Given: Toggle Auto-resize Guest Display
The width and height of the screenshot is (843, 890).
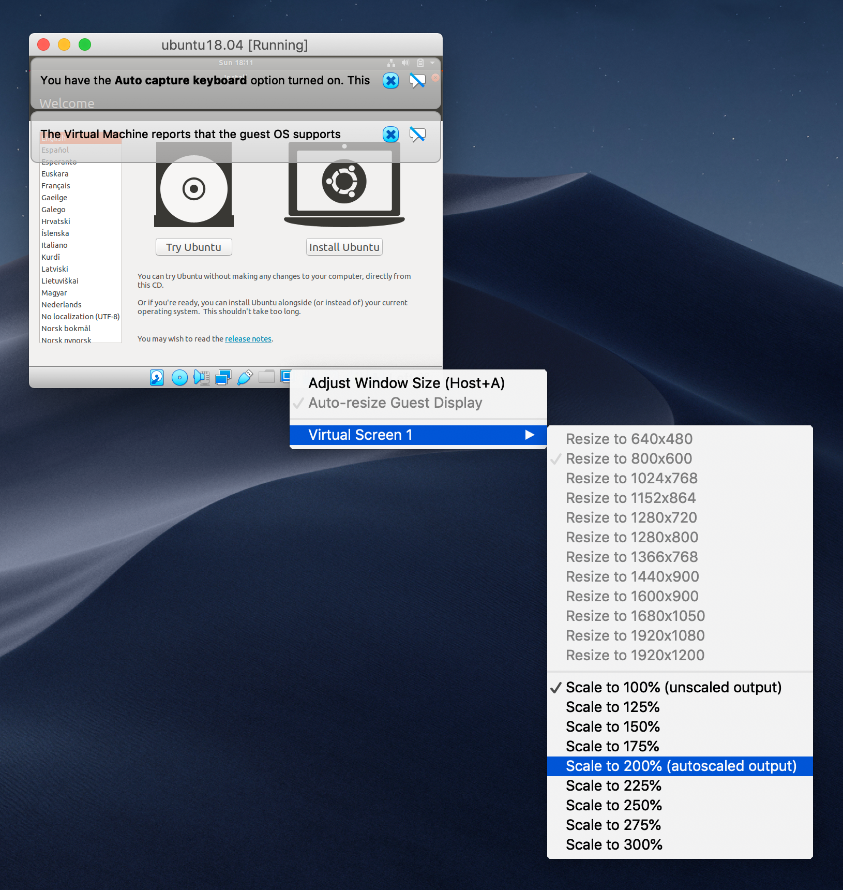Looking at the screenshot, I should point(418,403).
